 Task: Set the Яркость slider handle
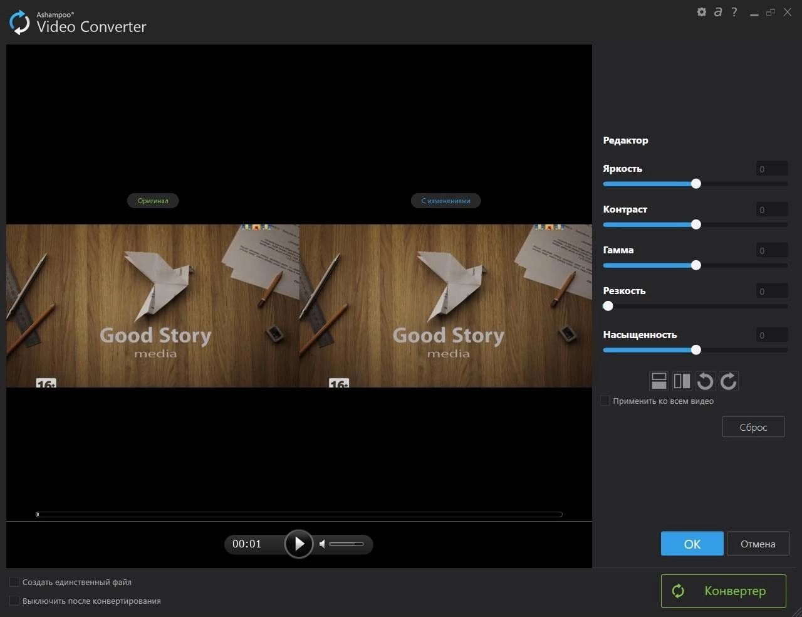tap(696, 184)
